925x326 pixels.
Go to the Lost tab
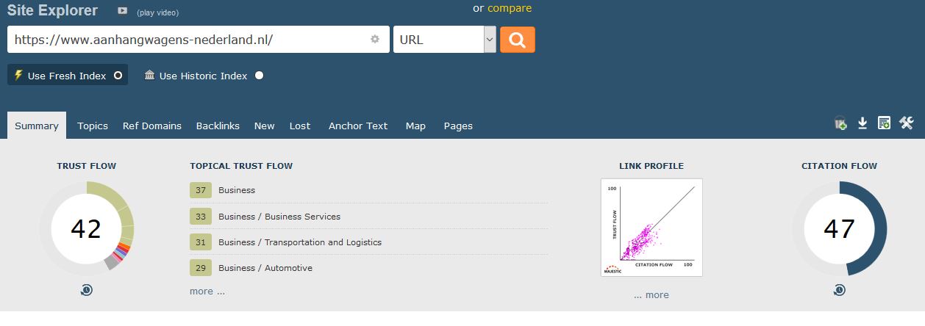(x=300, y=126)
